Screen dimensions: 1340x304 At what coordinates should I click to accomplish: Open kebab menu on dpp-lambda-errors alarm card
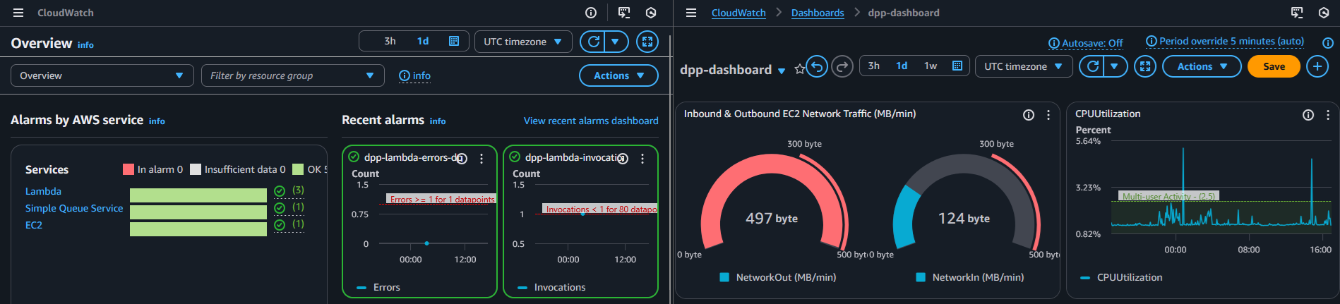pos(481,159)
